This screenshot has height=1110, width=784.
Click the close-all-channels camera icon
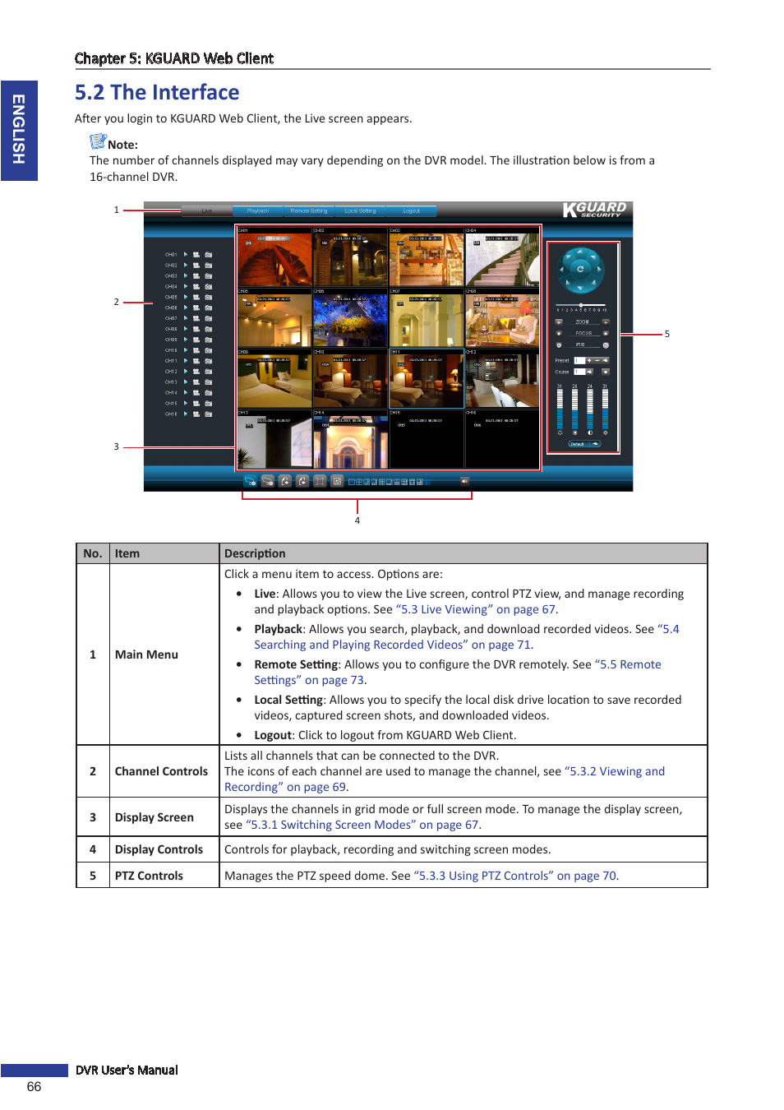[x=268, y=481]
